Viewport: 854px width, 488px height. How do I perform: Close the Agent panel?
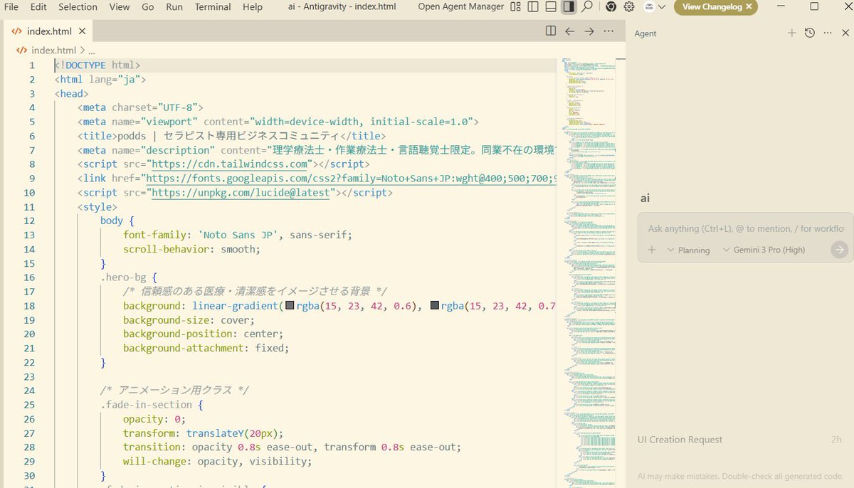[x=845, y=33]
